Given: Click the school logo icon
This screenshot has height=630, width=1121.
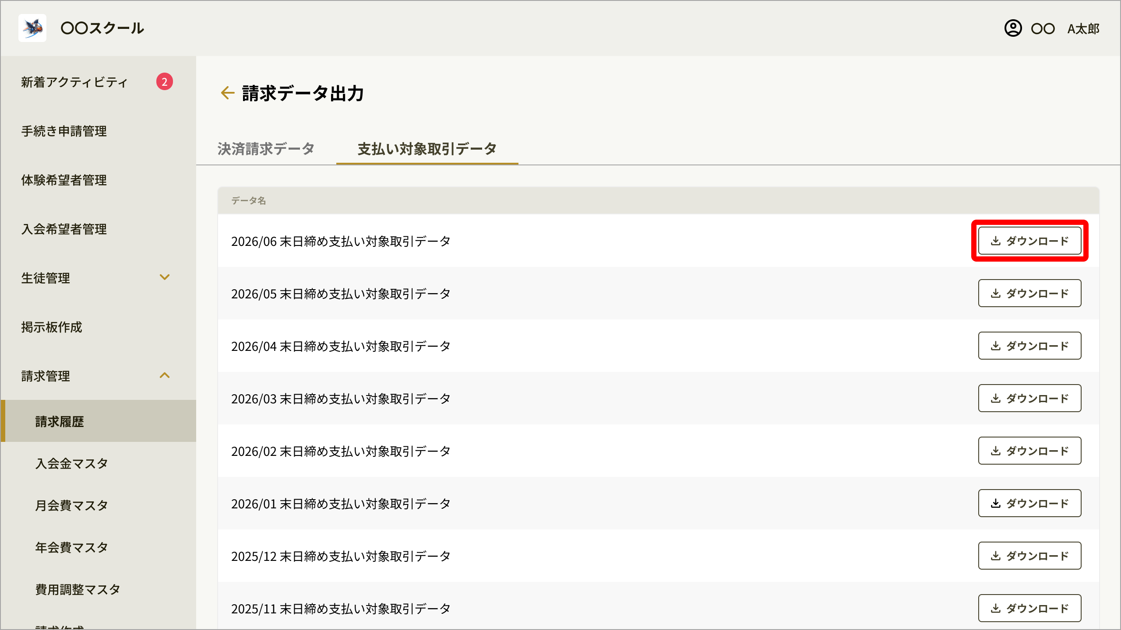Looking at the screenshot, I should [32, 28].
